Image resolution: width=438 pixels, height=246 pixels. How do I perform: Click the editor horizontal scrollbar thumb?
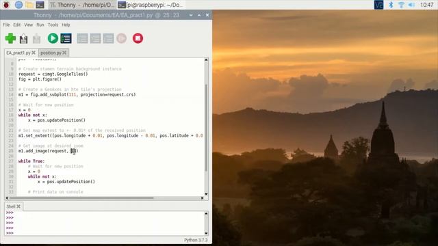[81, 198]
